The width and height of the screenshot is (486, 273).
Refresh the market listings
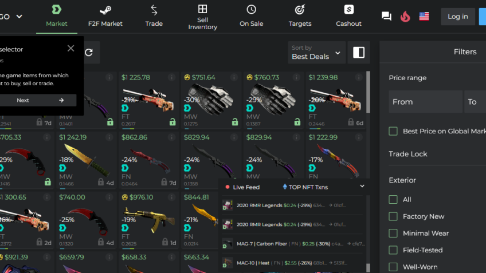[89, 52]
